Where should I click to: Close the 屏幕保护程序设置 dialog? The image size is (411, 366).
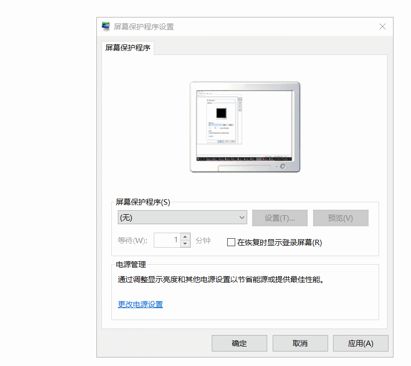(x=383, y=26)
